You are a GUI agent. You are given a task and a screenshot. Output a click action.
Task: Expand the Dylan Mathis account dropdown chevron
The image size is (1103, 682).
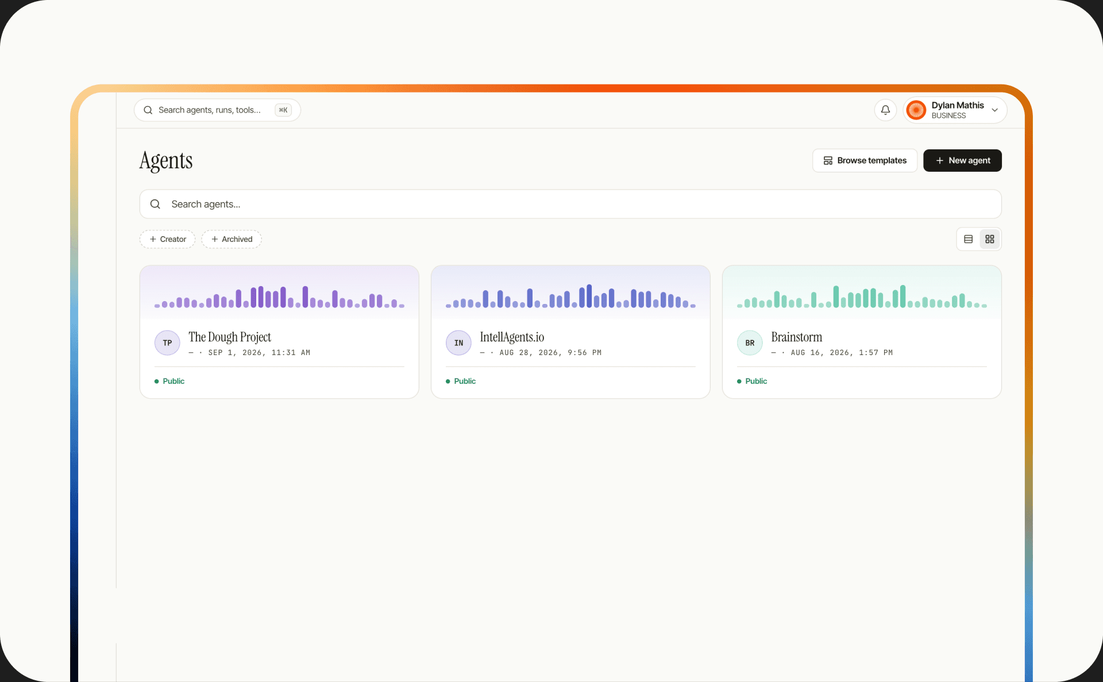[994, 110]
